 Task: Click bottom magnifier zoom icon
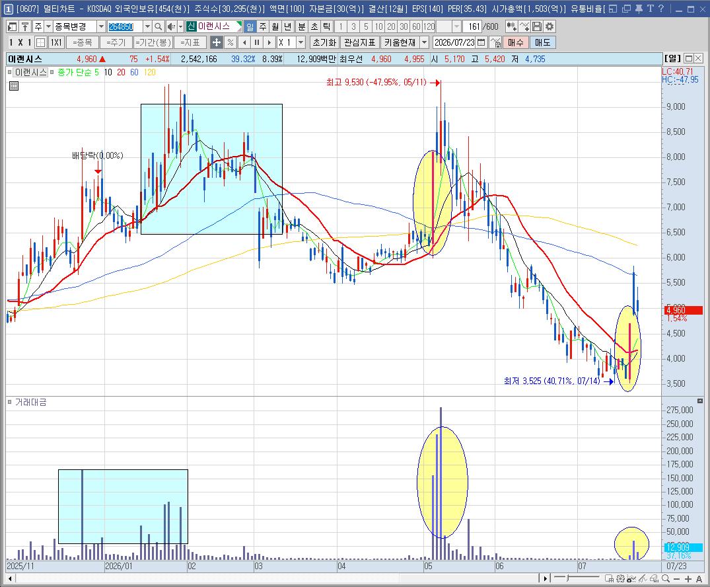coord(665,578)
